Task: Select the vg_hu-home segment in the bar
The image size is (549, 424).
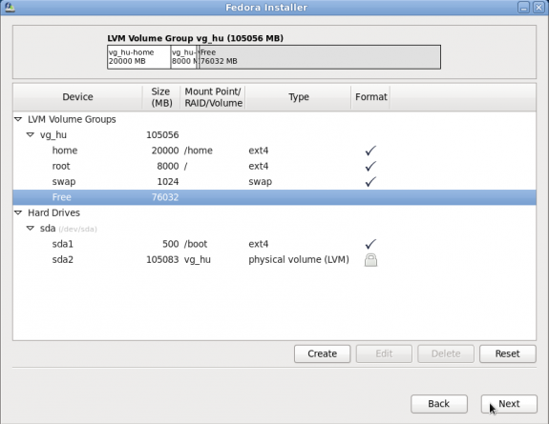Action: point(139,57)
